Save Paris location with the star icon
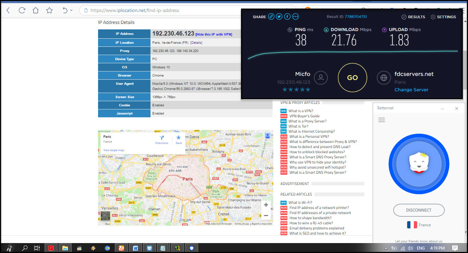Image resolution: width=468 pixels, height=253 pixels. (179, 139)
